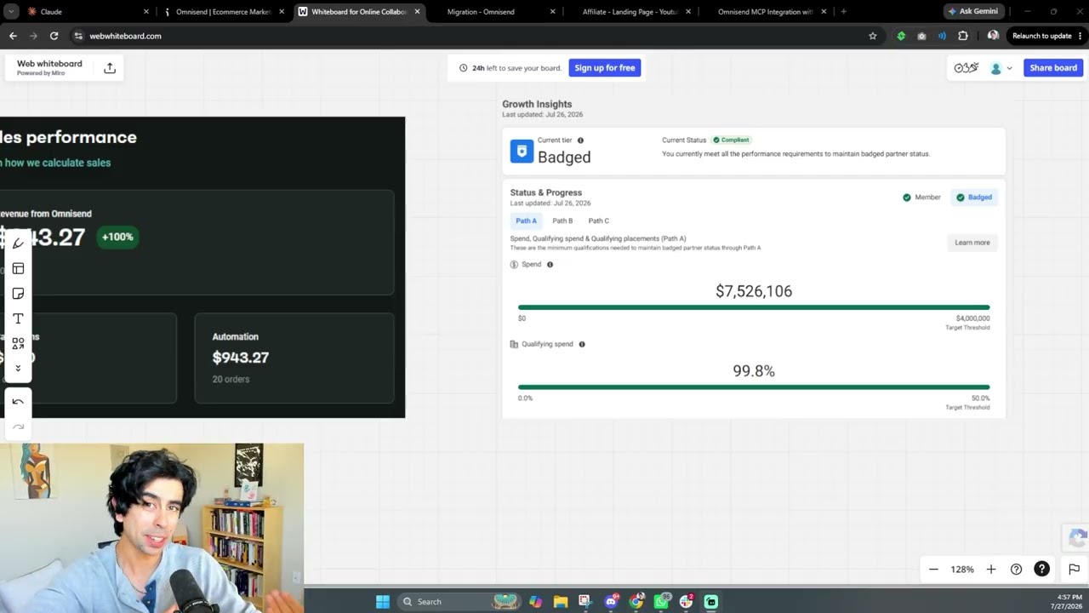Screen dimensions: 1089x613
Task: Select the text tool
Action: pyautogui.click(x=18, y=318)
